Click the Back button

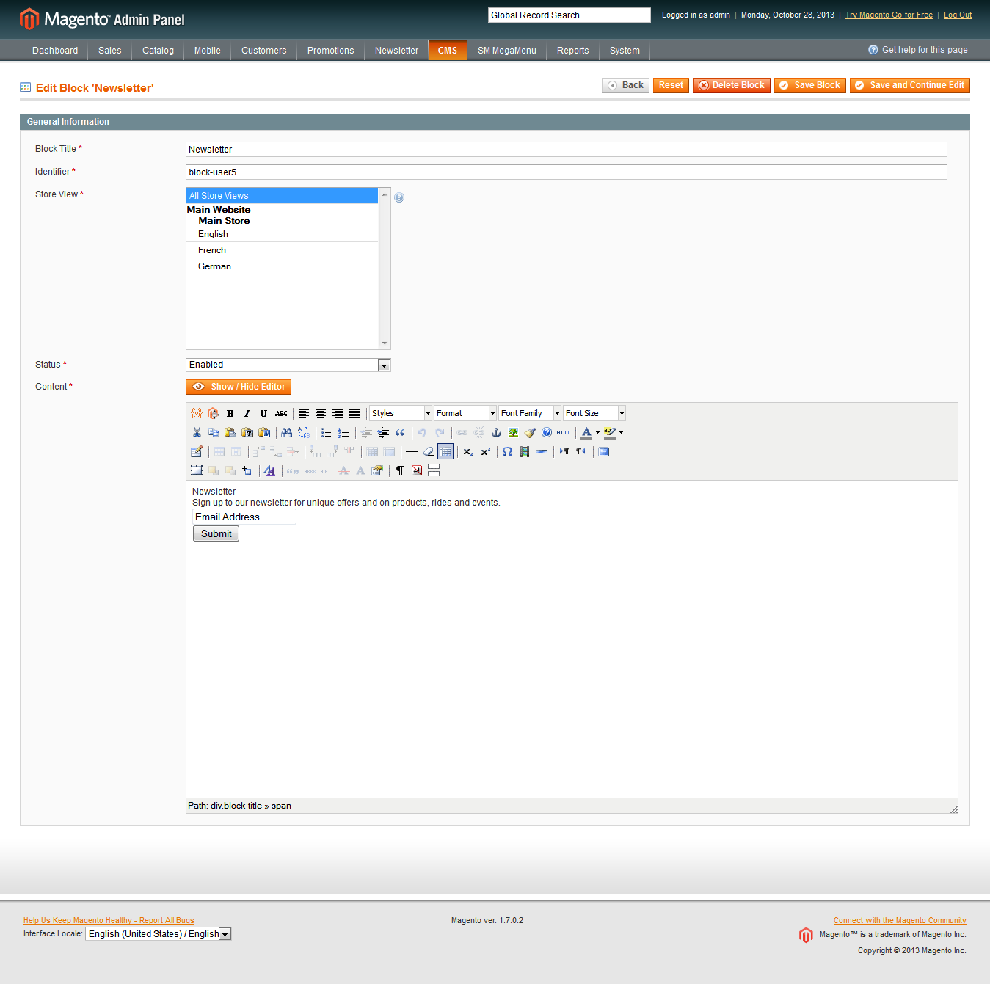click(625, 85)
